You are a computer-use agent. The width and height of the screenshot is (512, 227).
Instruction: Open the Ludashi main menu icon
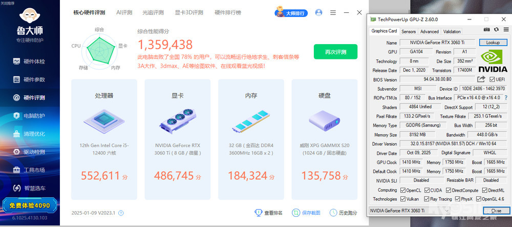point(333,12)
